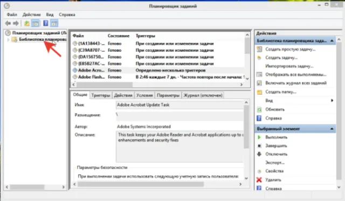Image resolution: width=345 pixels, height=201 pixels.
Task: Click the task list horizontal scrollbar thumb
Action: coord(105,85)
